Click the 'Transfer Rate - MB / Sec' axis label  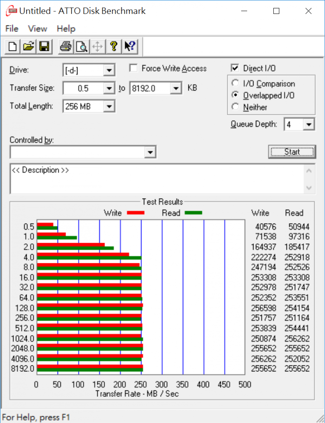click(137, 394)
